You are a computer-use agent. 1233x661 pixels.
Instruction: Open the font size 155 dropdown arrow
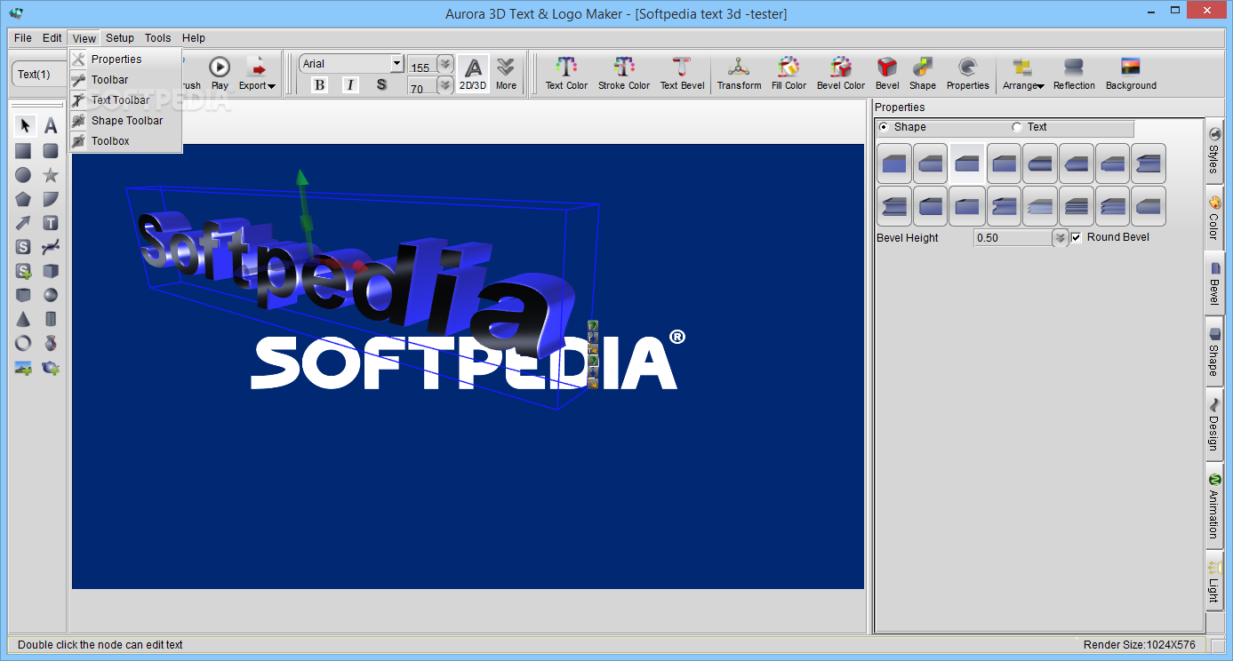[x=445, y=64]
